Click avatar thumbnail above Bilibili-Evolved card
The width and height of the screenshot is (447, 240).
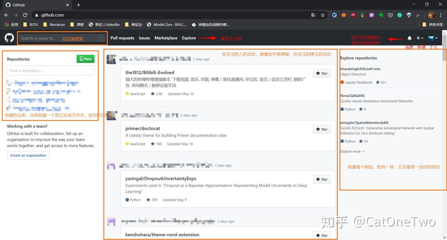point(111,59)
